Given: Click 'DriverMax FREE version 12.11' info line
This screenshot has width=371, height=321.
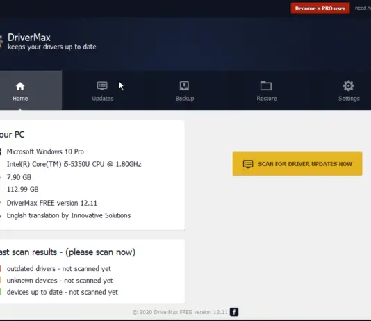Looking at the screenshot, I should [52, 203].
